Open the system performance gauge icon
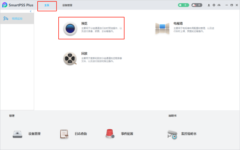 [x=219, y=5]
